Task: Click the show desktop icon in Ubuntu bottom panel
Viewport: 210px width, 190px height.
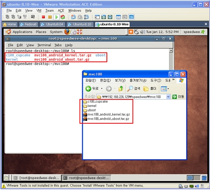Action: (x=6, y=178)
